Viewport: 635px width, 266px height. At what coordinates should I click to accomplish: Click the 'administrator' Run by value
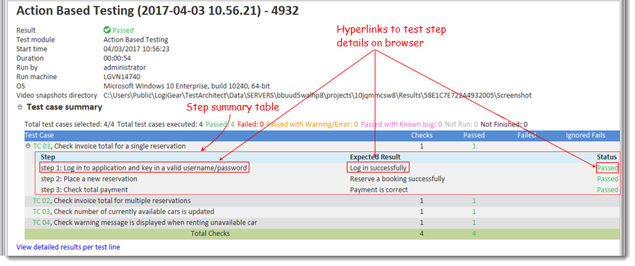pyautogui.click(x=125, y=68)
